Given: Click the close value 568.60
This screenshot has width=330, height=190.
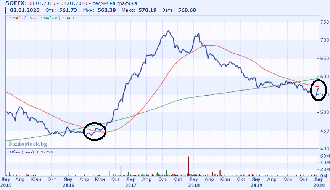Looking at the screenshot, I should (187, 10).
